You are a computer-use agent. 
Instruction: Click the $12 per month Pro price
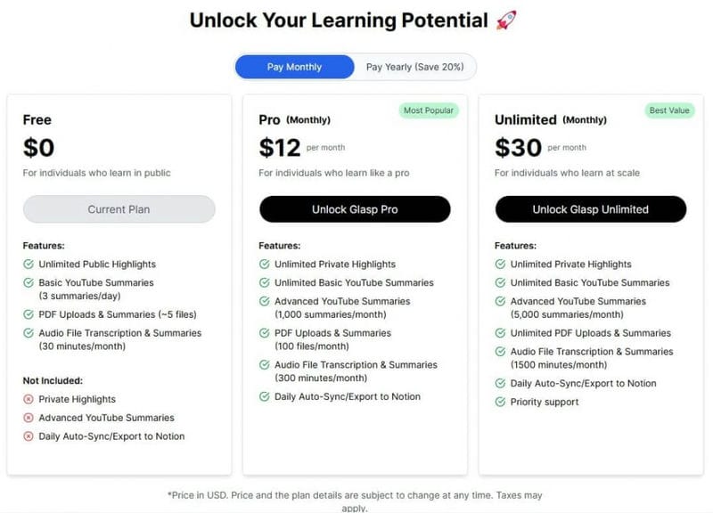click(302, 148)
